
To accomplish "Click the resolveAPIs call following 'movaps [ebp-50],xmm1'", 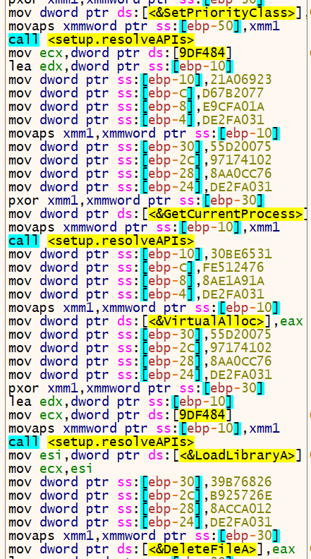I will click(102, 40).
